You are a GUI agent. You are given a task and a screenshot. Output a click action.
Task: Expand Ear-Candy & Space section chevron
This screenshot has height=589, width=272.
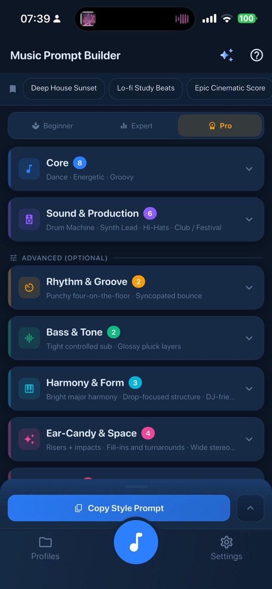point(249,439)
